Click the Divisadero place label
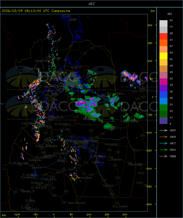 pos(62,124)
